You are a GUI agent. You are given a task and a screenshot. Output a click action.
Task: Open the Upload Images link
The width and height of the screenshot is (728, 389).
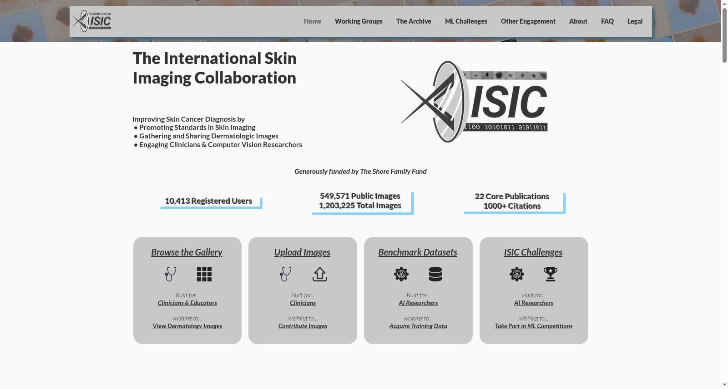click(x=302, y=252)
